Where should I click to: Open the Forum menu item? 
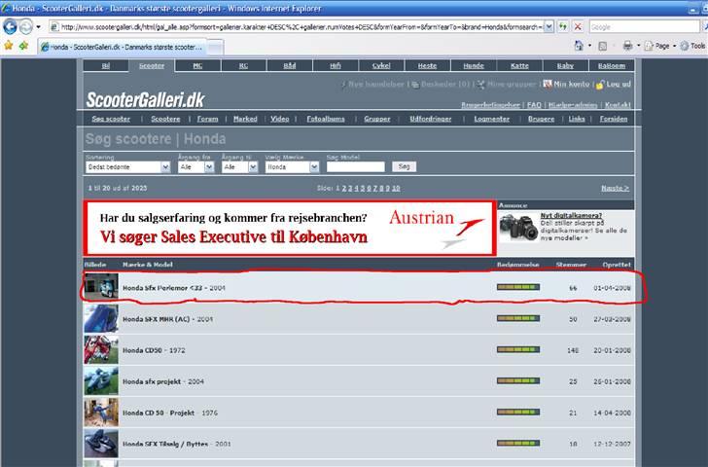(x=207, y=119)
